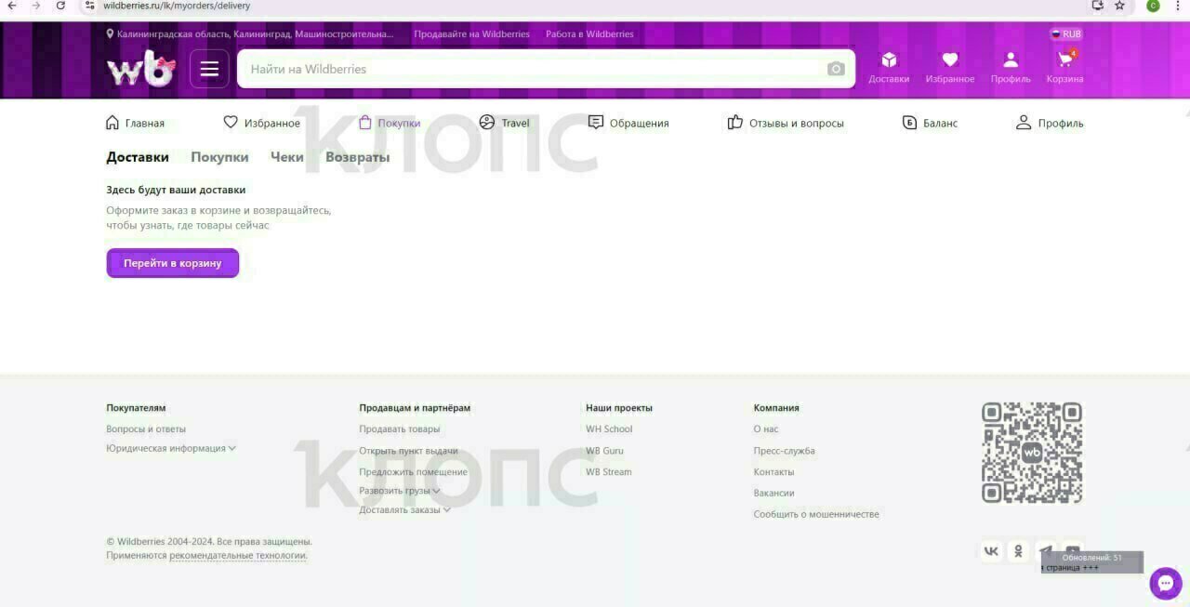Click the site info icon beside the URL
The image size is (1190, 607).
point(89,6)
